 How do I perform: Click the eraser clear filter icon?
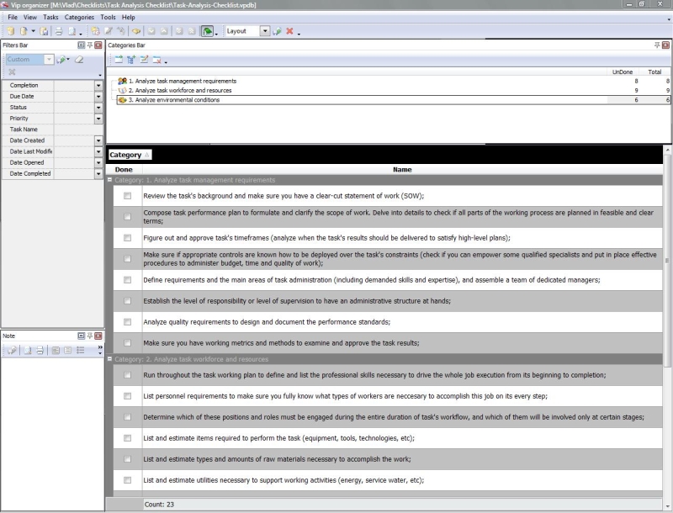pos(78,60)
